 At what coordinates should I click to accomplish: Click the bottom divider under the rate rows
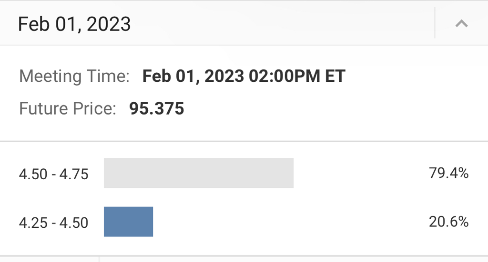coord(244,256)
